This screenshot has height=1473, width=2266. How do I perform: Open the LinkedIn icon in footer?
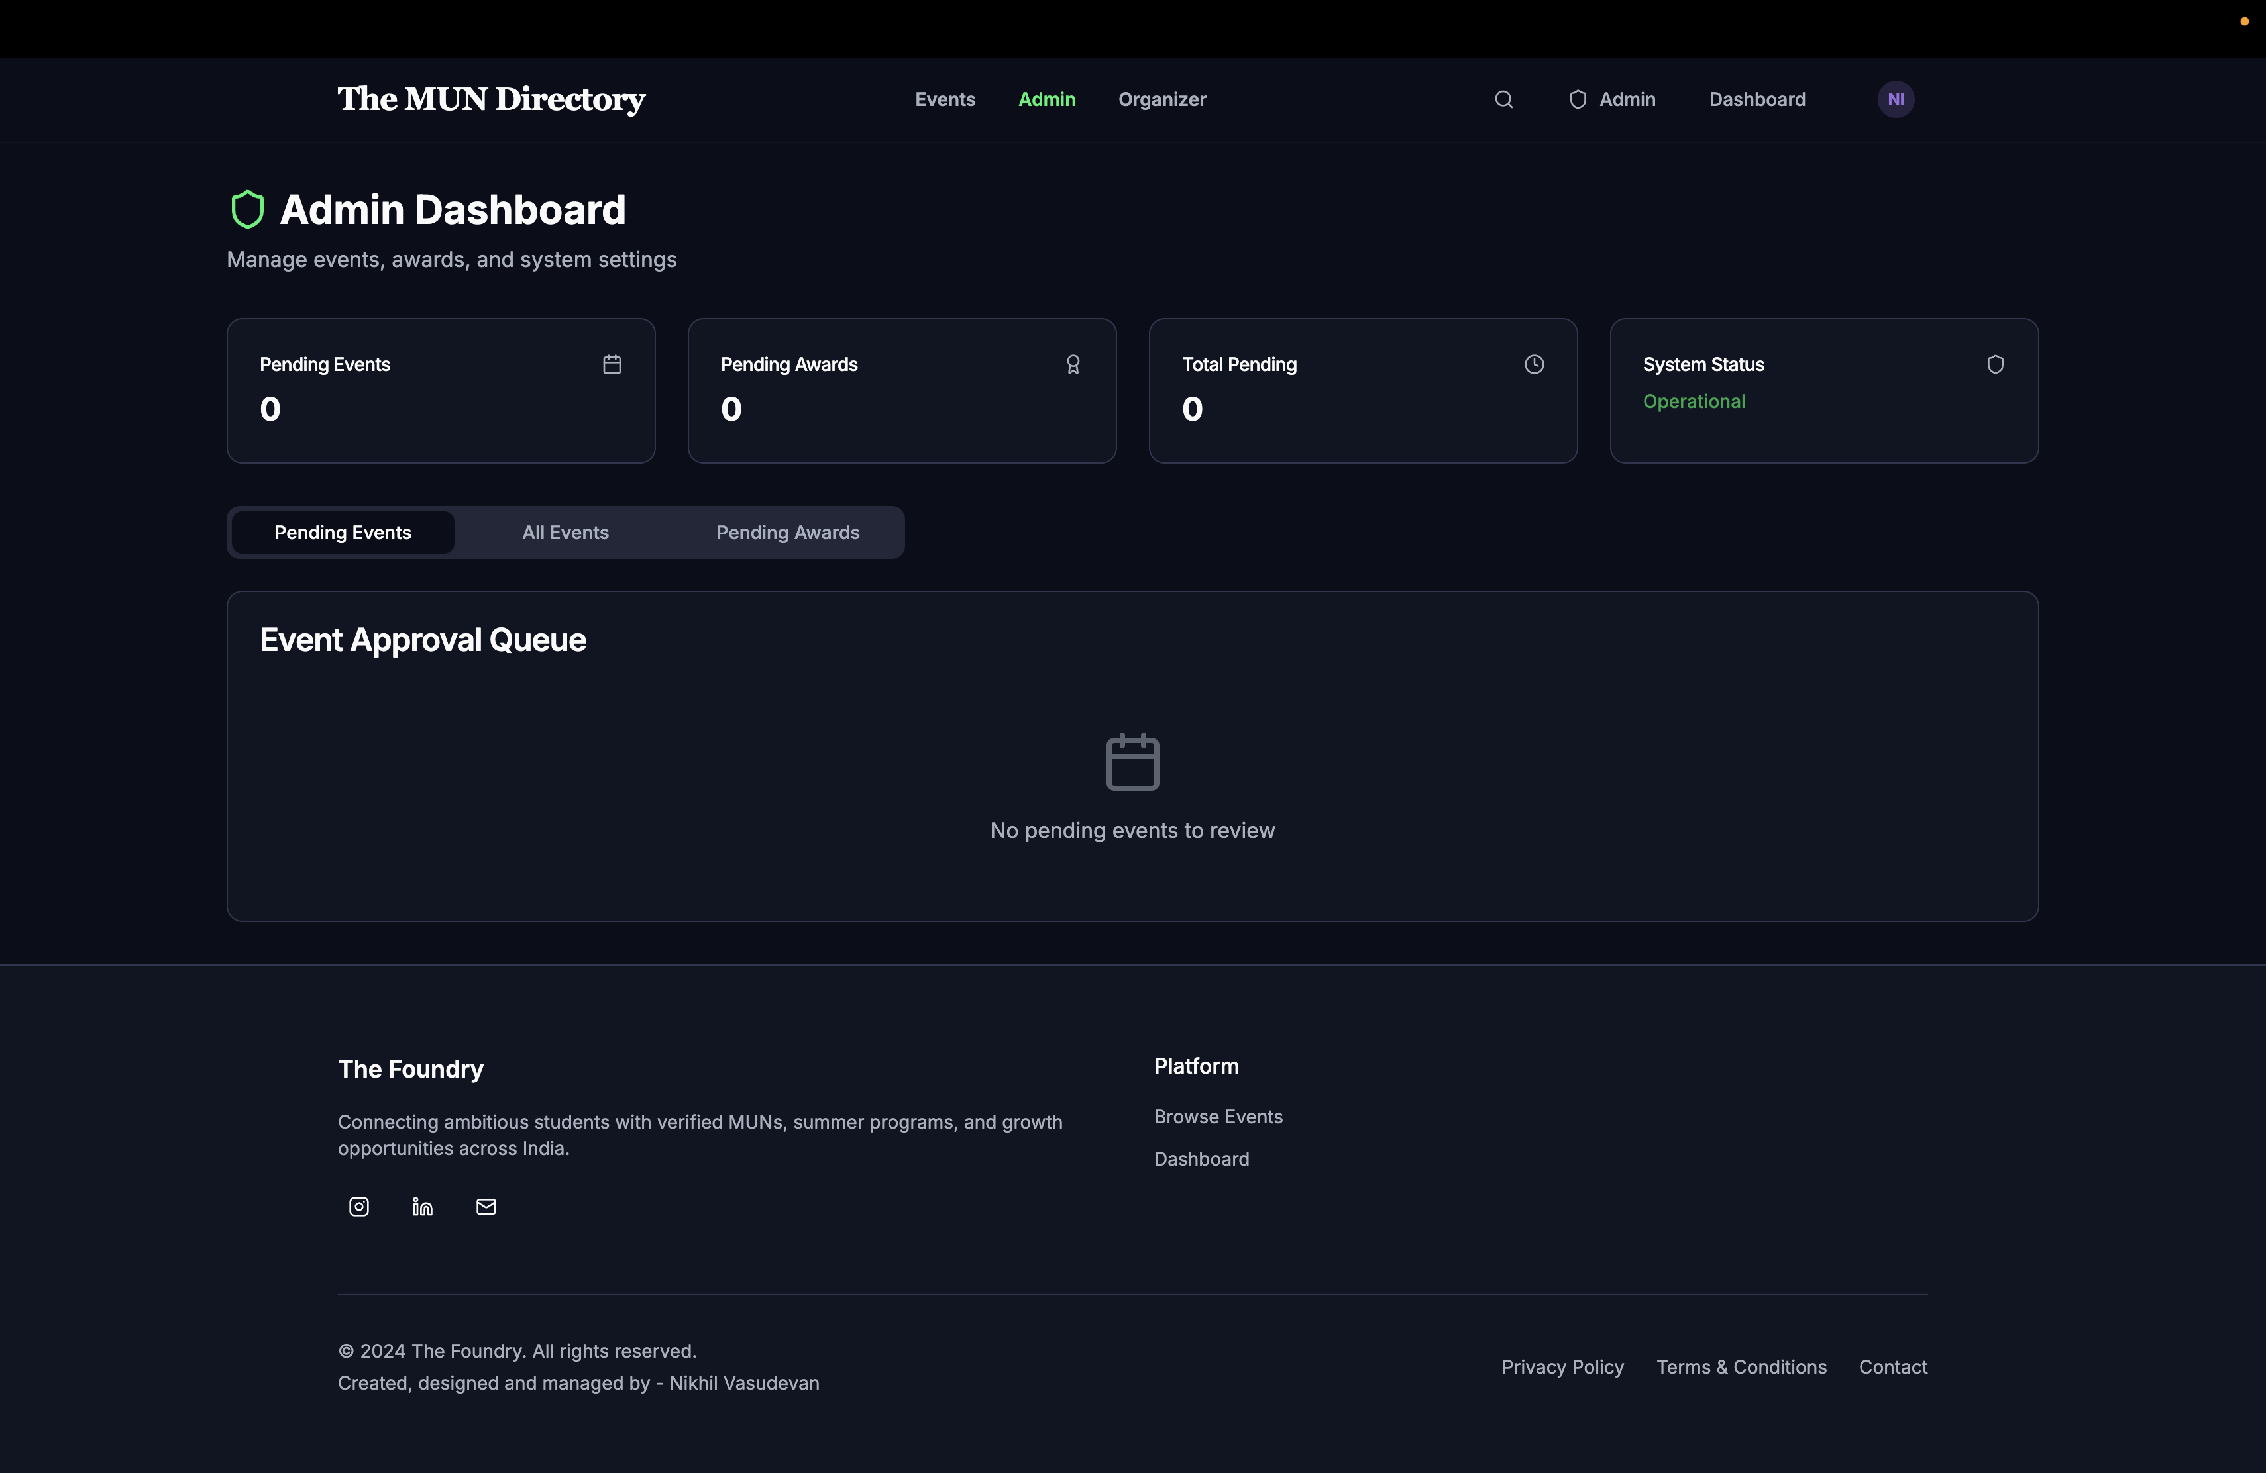coord(422,1207)
